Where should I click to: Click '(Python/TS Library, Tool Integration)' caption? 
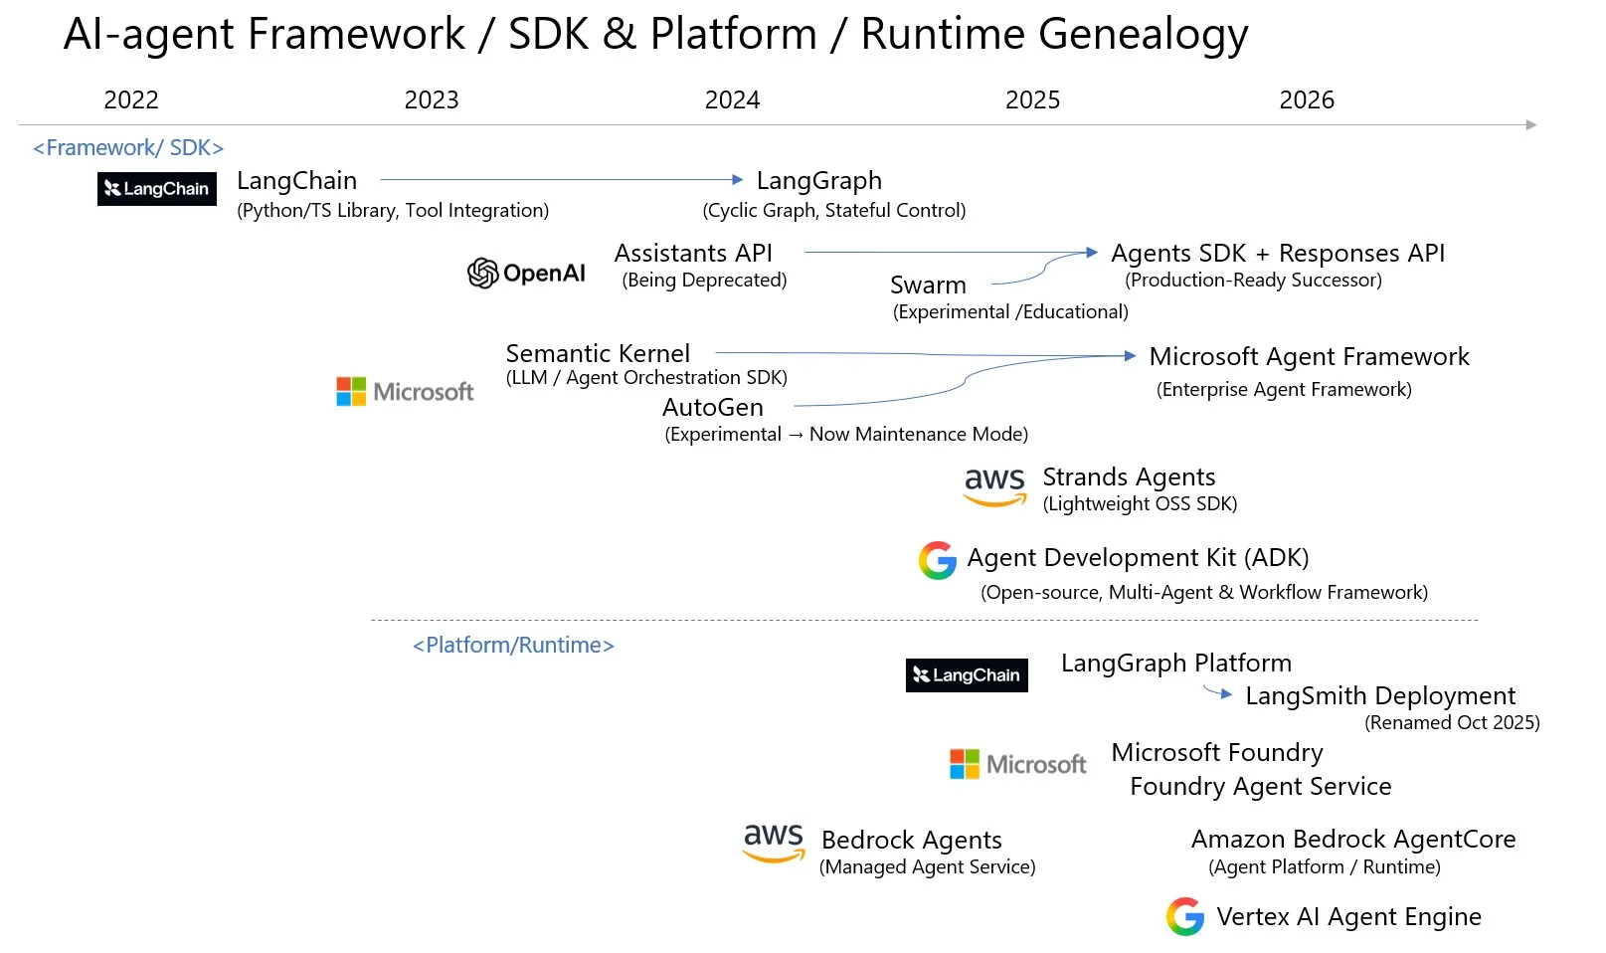click(393, 210)
